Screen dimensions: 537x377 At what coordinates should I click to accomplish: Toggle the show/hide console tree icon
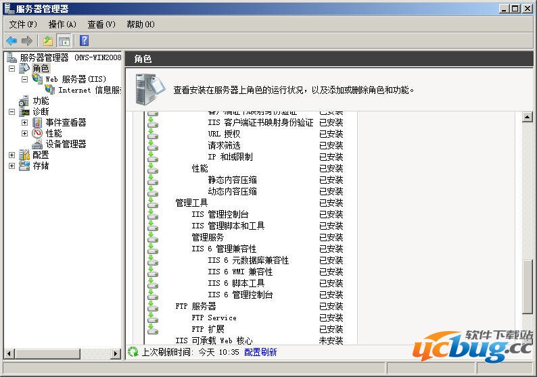[x=64, y=41]
